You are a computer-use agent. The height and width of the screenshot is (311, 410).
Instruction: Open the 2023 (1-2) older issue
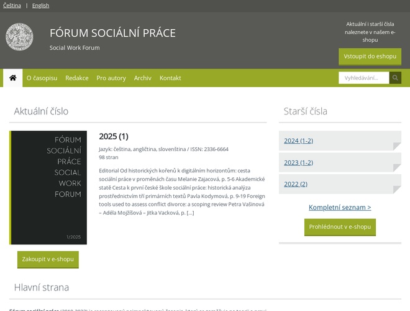[298, 162]
